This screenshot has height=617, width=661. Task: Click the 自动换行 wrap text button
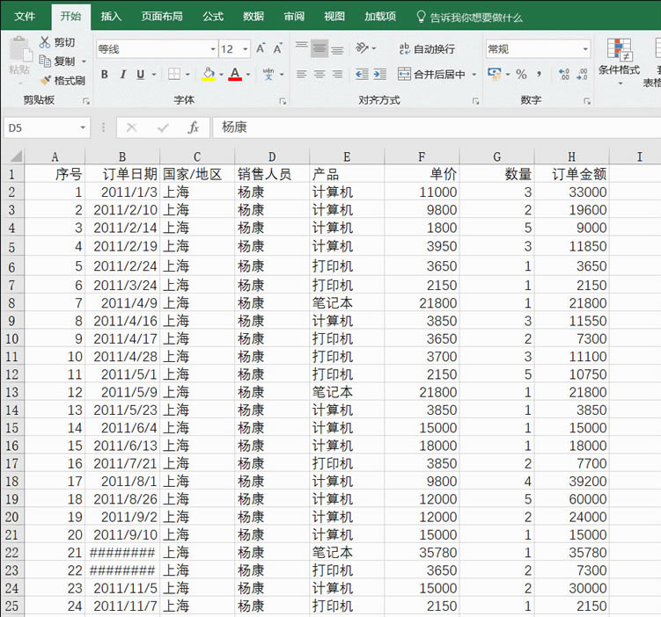(x=426, y=49)
